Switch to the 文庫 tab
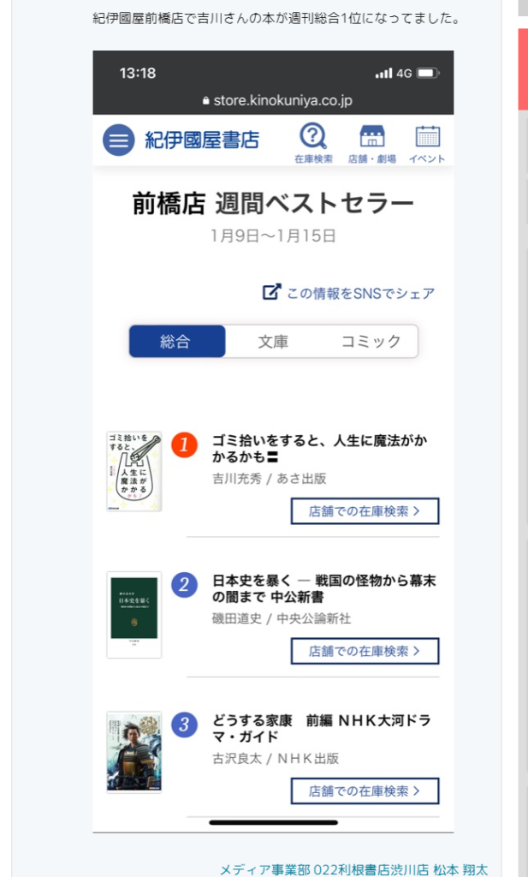 (x=273, y=341)
